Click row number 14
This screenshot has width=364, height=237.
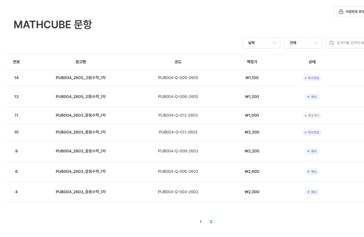pos(16,78)
